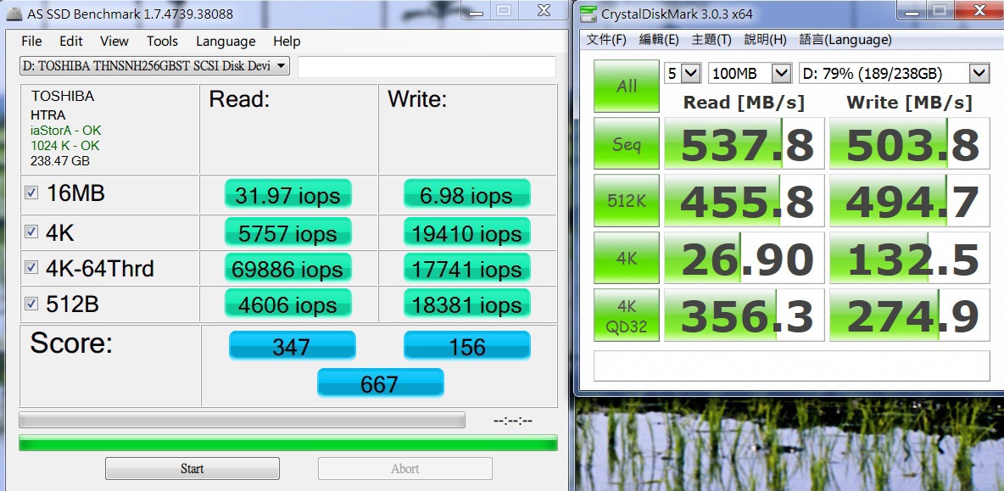This screenshot has height=491, width=1004.
Task: Click the green overall progress bar
Action: pos(288,443)
